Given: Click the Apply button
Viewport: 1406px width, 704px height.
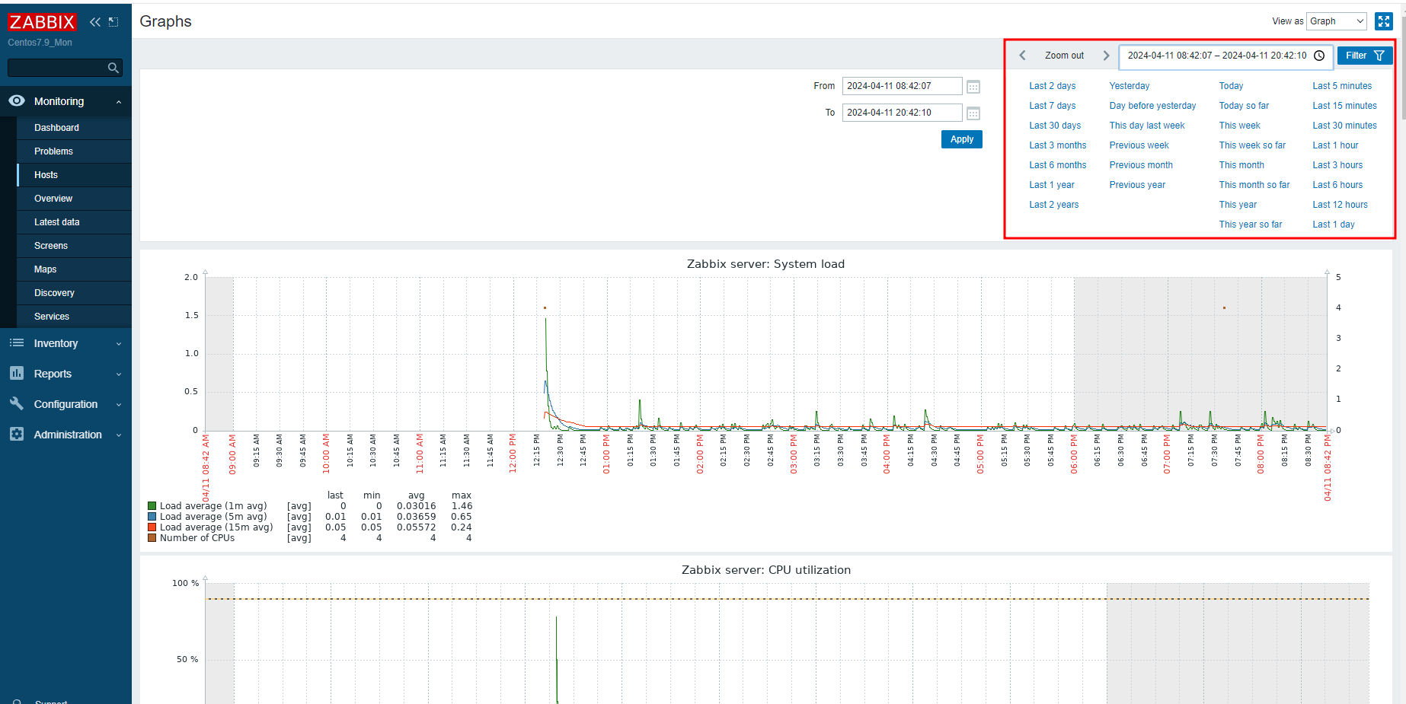Looking at the screenshot, I should point(961,139).
